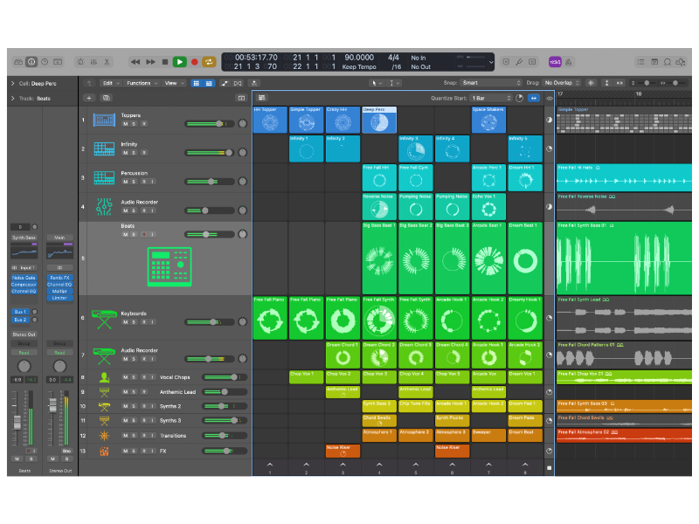Open the Quantize Start 1 Bar dropdown
This screenshot has height=524, width=699.
tap(491, 98)
